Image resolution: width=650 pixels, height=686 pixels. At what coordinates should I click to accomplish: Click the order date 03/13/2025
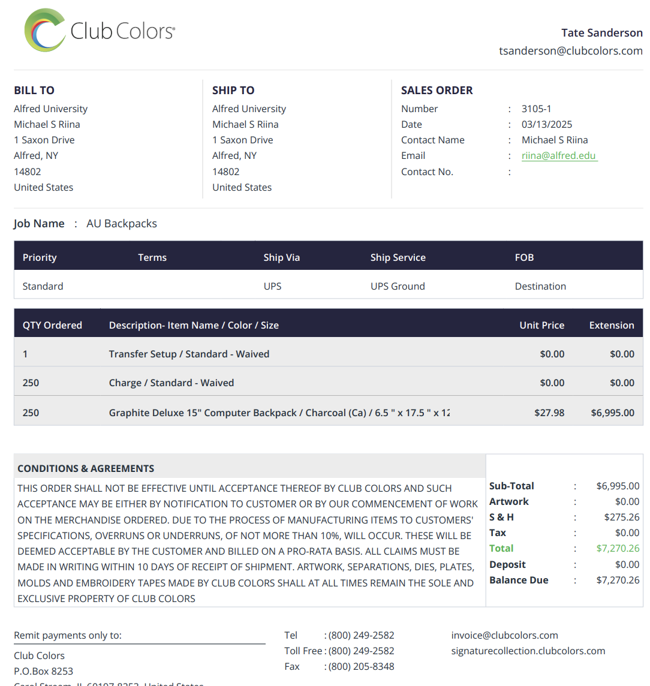546,125
